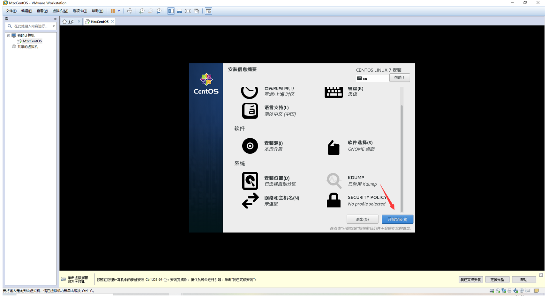The width and height of the screenshot is (555, 298).
Task: Open the library search dropdown arrow
Action: click(x=54, y=26)
